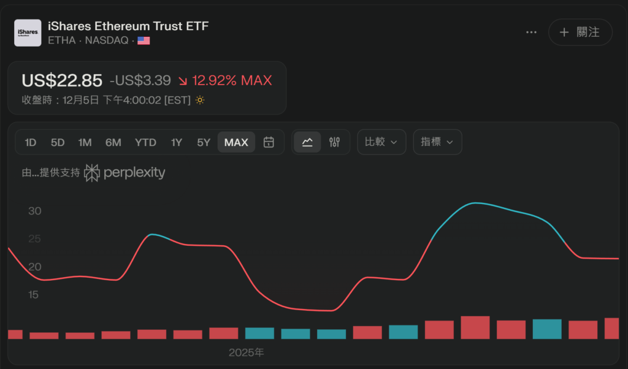Select the 6M time range
Viewport: 628px width, 369px height.
coord(113,142)
